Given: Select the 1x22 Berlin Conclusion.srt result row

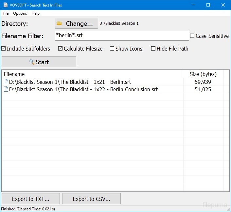Looking at the screenshot, I should pyautogui.click(x=83, y=89).
